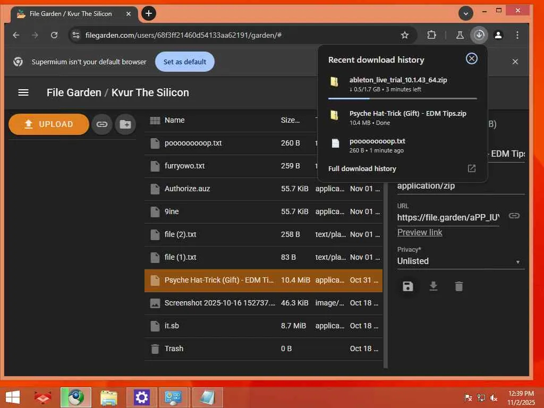Image resolution: width=544 pixels, height=408 pixels.
Task: Open the Extensions puzzle icon
Action: 431,35
